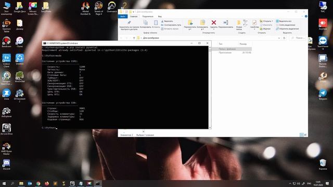Click the Размер column header in Explorer
This screenshot has width=333, height=187.
click(x=243, y=44)
